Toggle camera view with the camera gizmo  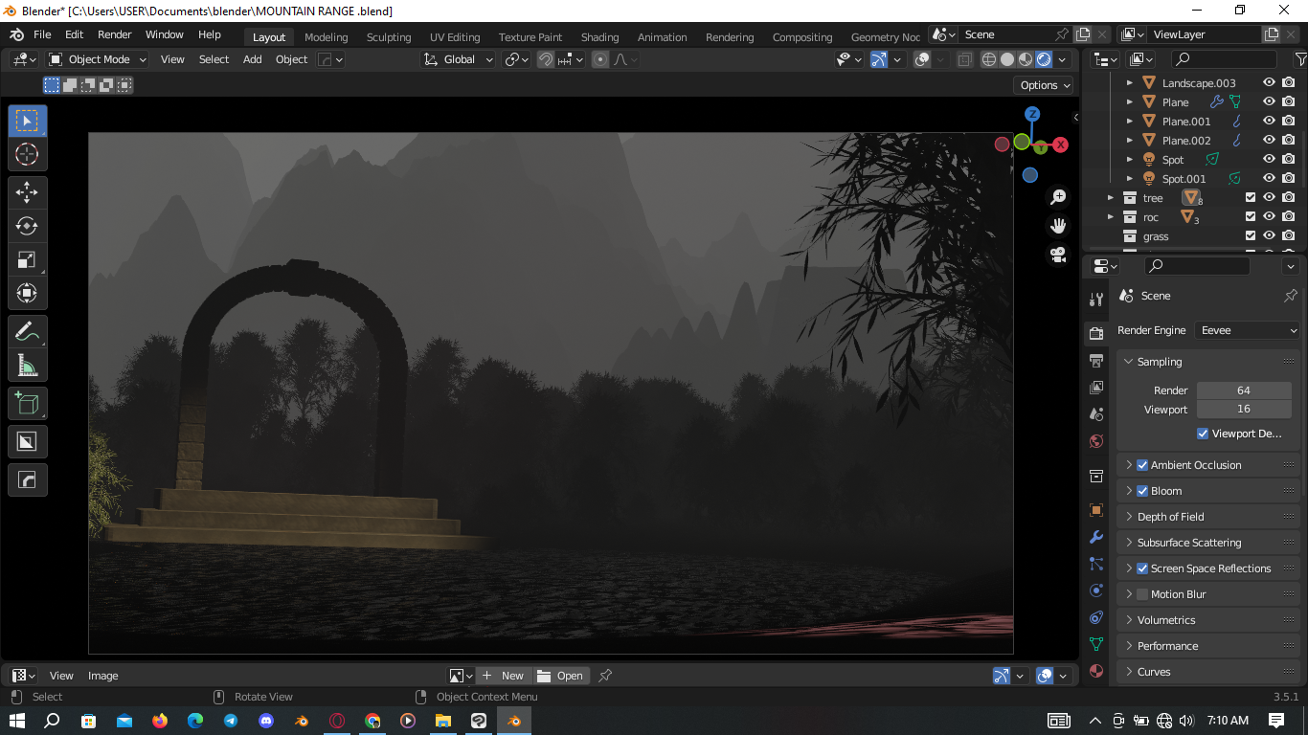click(x=1058, y=255)
